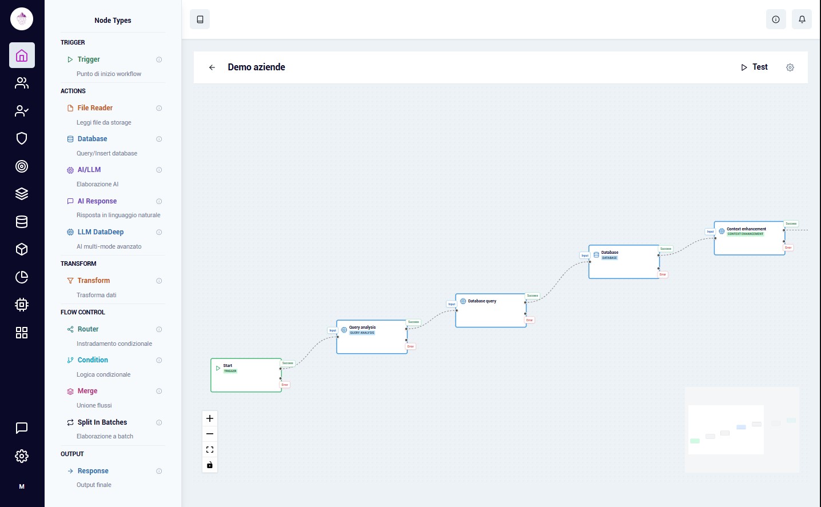The width and height of the screenshot is (821, 507).
Task: Zoom in on the canvas with plus
Action: pyautogui.click(x=210, y=418)
